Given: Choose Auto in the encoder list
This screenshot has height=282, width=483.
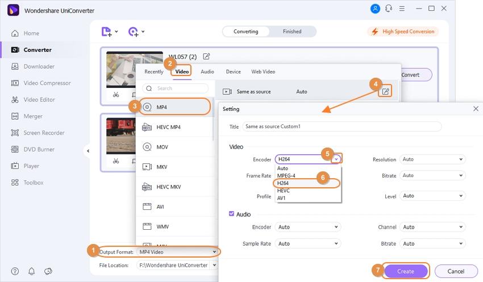Looking at the screenshot, I should pyautogui.click(x=308, y=168).
